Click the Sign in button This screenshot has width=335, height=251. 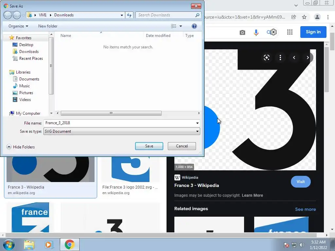pyautogui.click(x=313, y=32)
